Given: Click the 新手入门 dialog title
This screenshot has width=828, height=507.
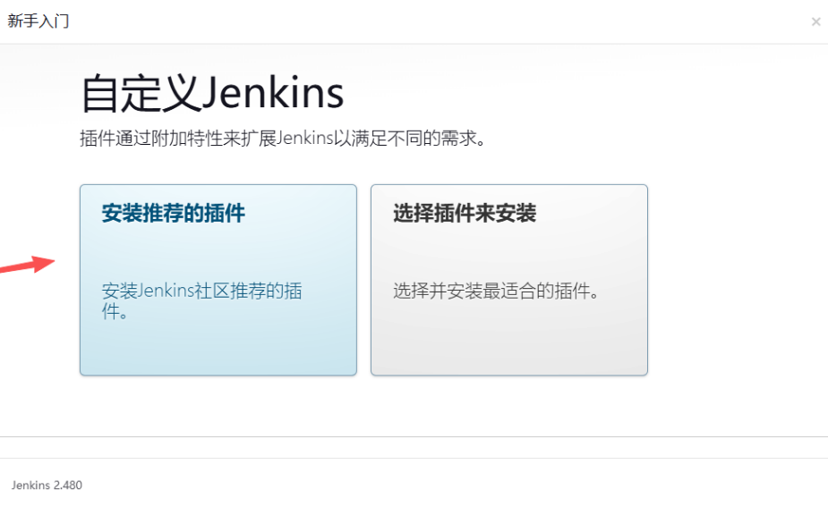Looking at the screenshot, I should pos(38,21).
